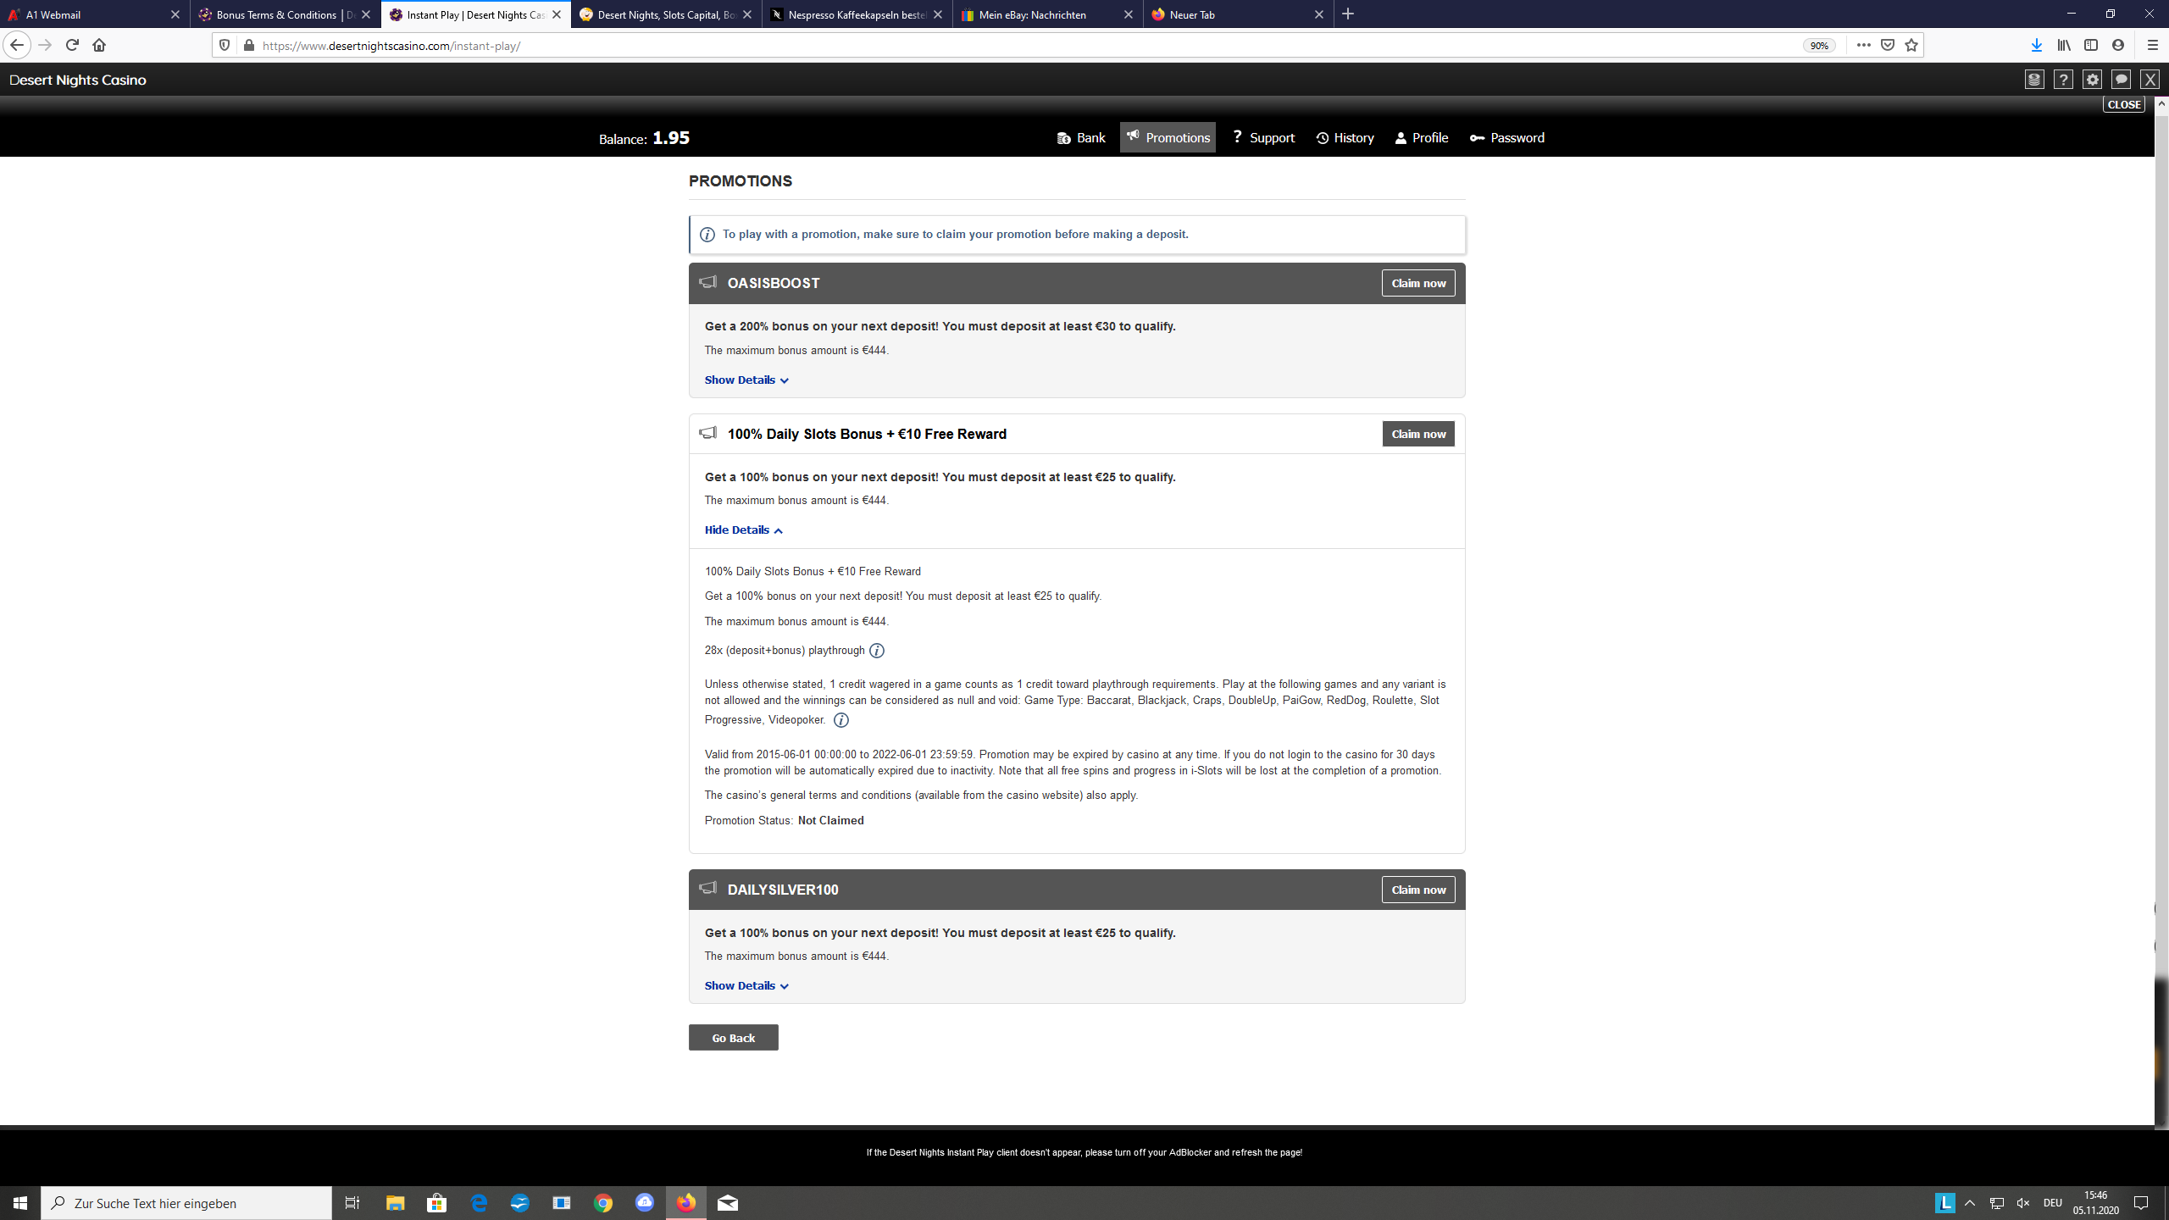This screenshot has width=2169, height=1220.
Task: Open File Explorer from taskbar
Action: click(x=396, y=1203)
